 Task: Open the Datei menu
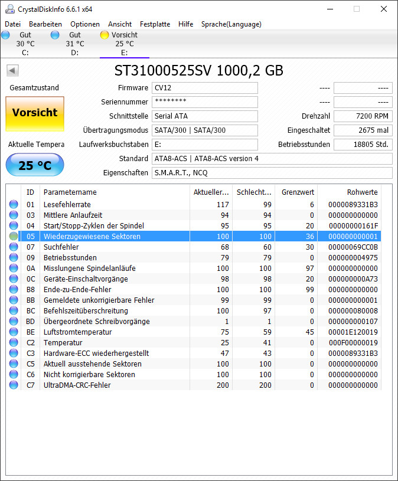pos(12,24)
